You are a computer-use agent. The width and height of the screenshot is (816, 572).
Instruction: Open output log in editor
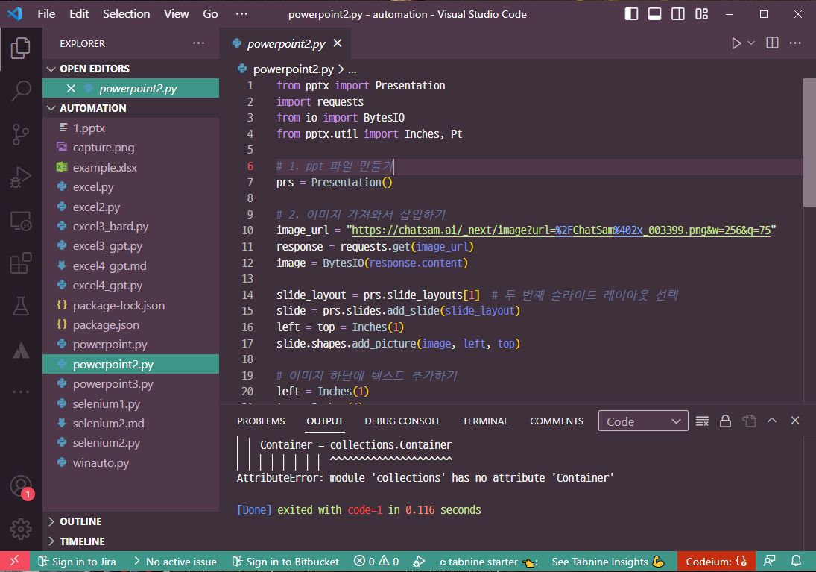[x=749, y=421]
